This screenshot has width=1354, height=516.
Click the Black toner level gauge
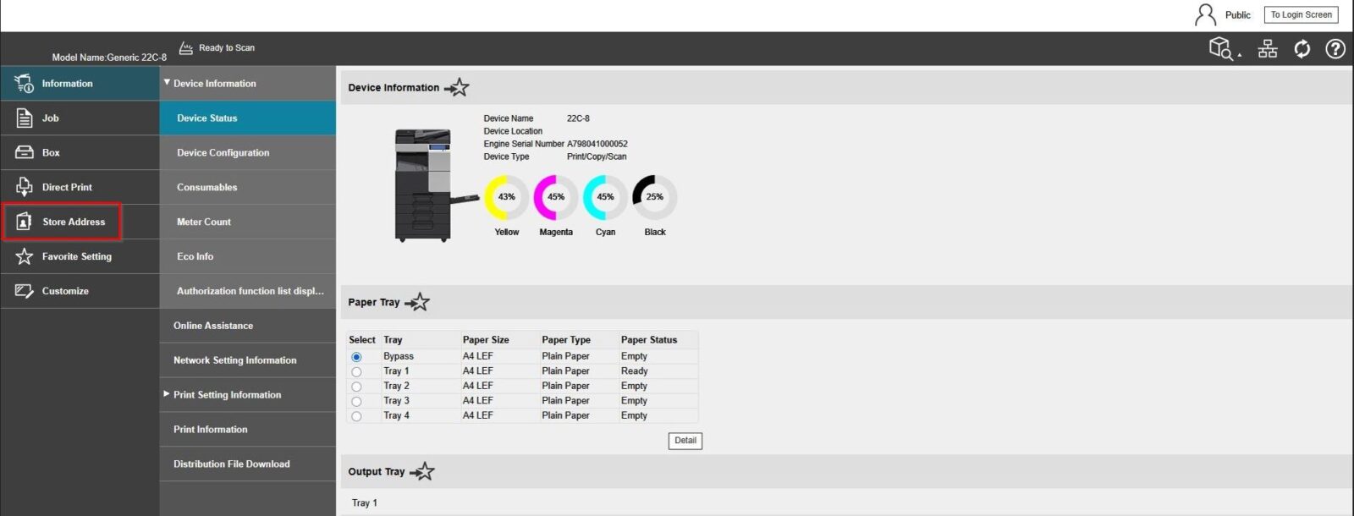(x=654, y=197)
